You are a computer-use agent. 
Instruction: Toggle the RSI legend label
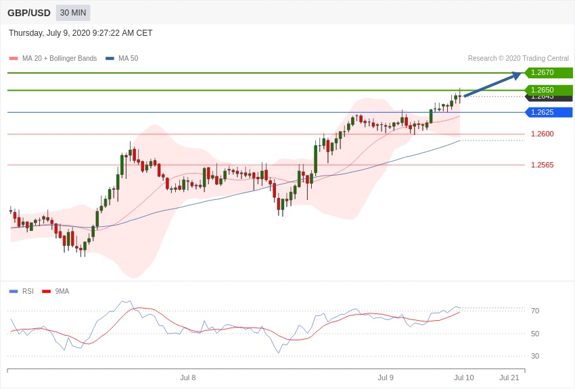click(28, 292)
